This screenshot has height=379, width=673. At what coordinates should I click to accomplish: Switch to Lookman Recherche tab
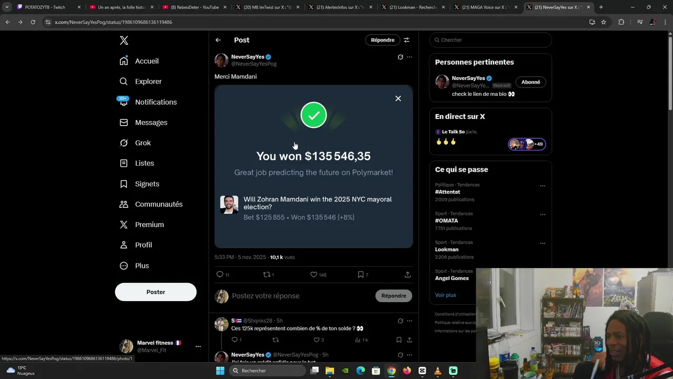(413, 7)
